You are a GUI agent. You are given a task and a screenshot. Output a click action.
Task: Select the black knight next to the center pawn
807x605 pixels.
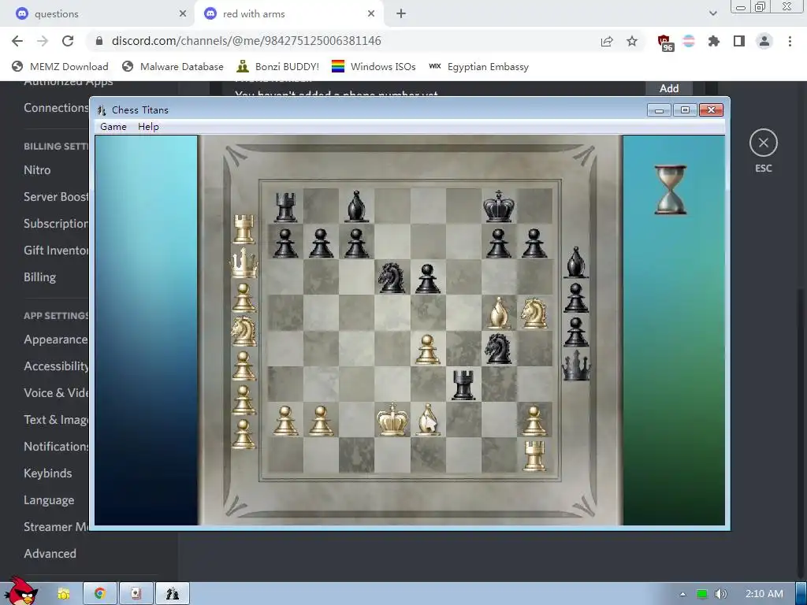coord(392,277)
